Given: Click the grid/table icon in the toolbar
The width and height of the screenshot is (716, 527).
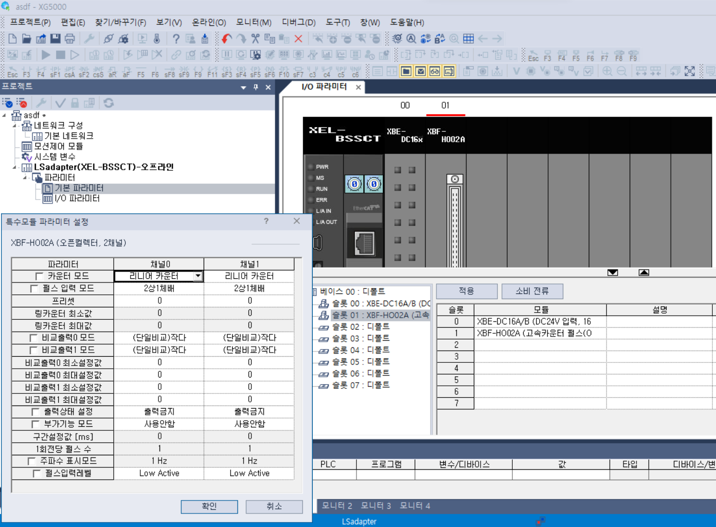Looking at the screenshot, I should [468, 38].
